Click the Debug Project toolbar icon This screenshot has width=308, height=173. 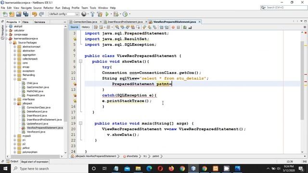116,14
